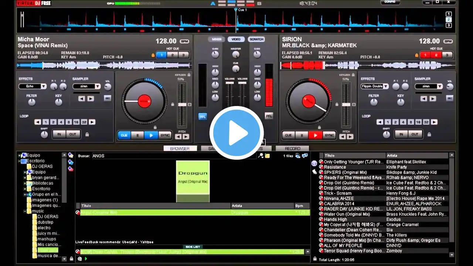Click the left deck pitch slider handle
473x266 pixels.
[182, 105]
